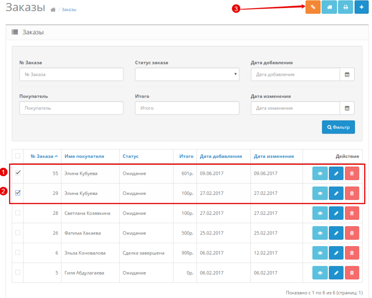Uncheck the checkbox for order 55
The width and height of the screenshot is (372, 298).
[x=18, y=173]
